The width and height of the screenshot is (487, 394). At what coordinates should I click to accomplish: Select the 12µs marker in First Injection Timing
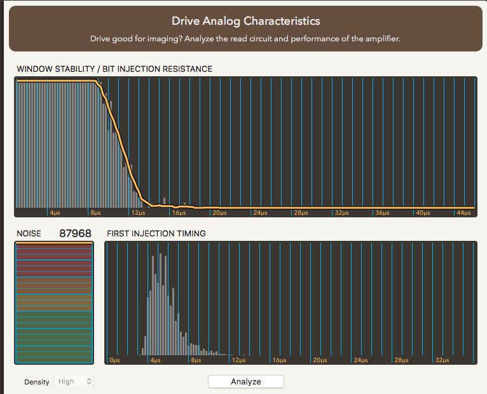(x=238, y=360)
